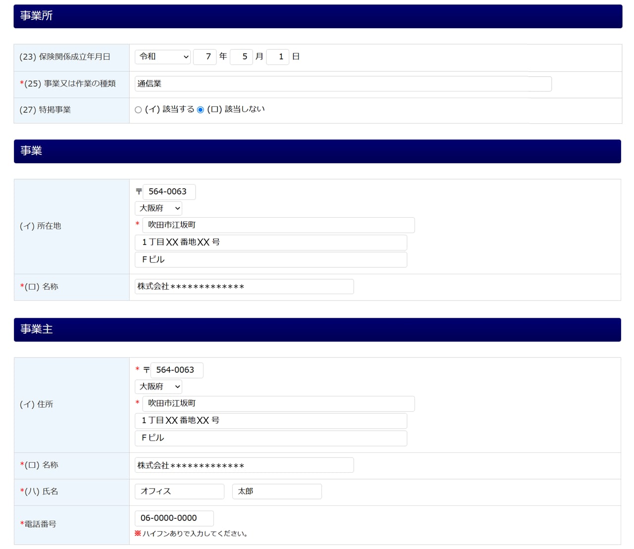Screen dimensions: 634x549
Task: Click the 事業 Fビル building field
Action: click(271, 260)
